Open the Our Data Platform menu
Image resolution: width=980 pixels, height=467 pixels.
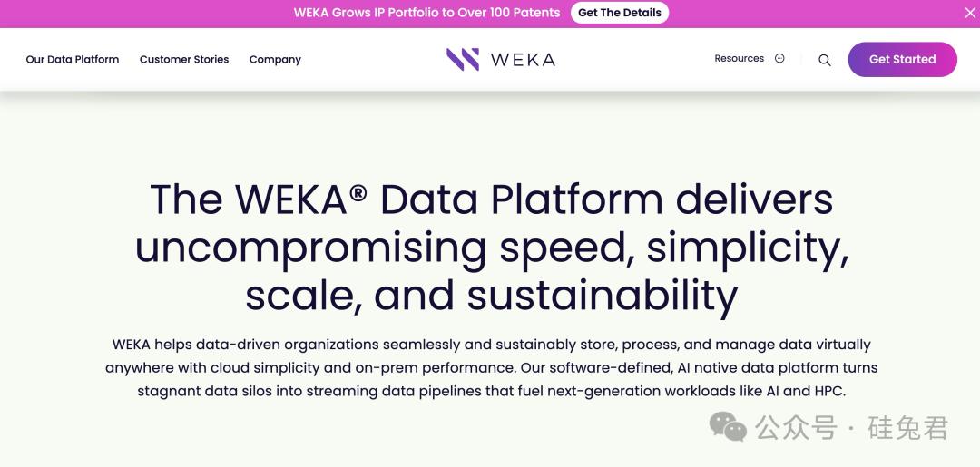(73, 59)
